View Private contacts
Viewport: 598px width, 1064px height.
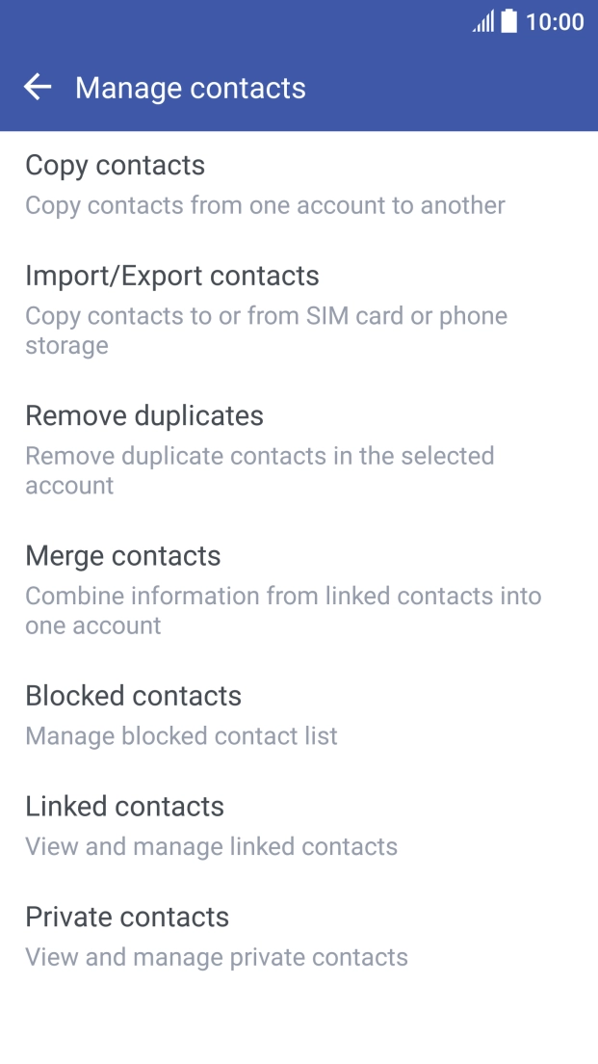pos(127,917)
